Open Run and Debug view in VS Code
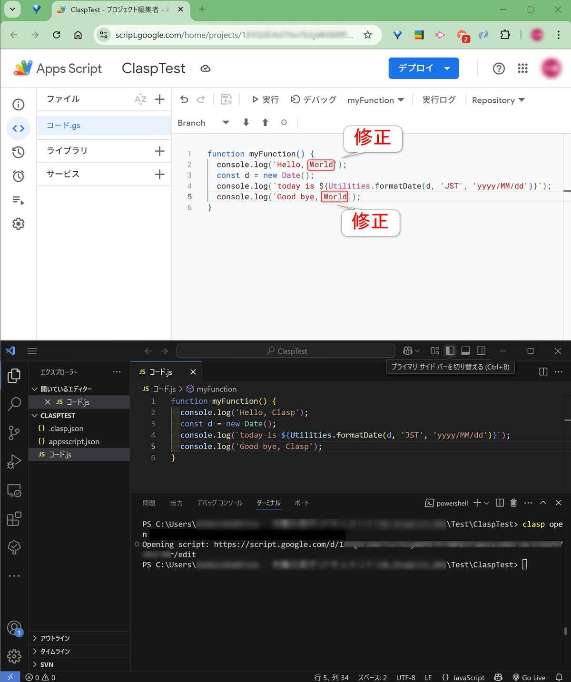The height and width of the screenshot is (682, 571). (x=14, y=461)
